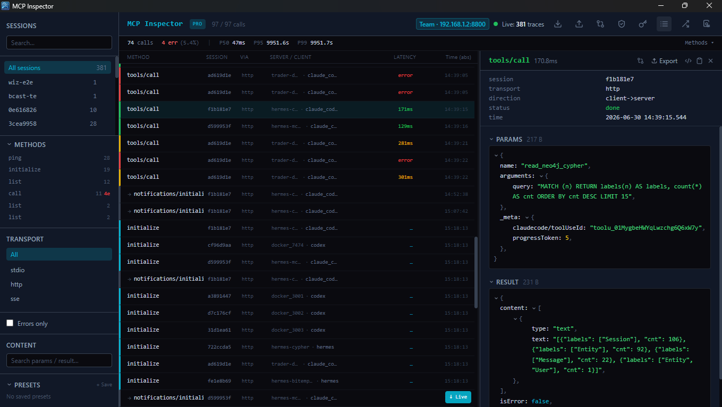Viewport: 722px width, 407px height.
Task: Click the traces table scrollbar
Action: click(476, 272)
